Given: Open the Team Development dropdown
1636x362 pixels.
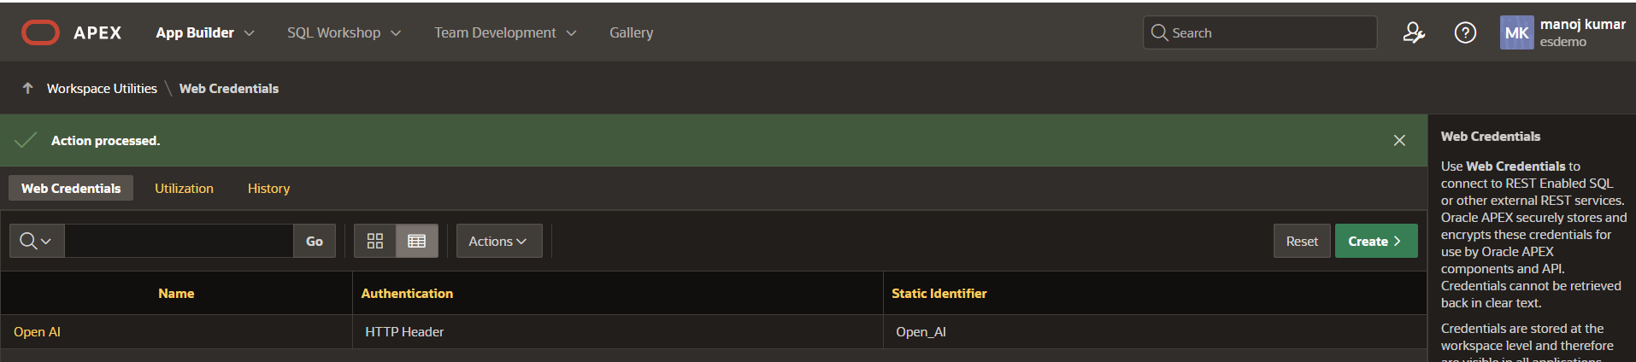Looking at the screenshot, I should click(505, 32).
